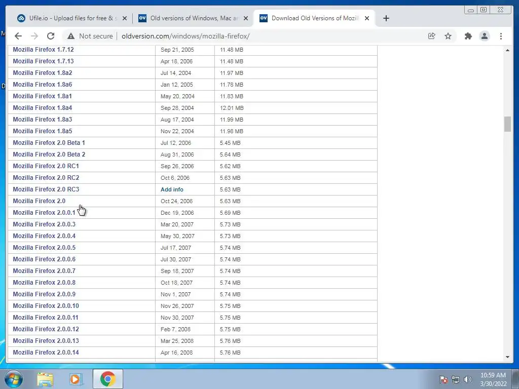
Task: Open Mozilla Firefox 2.0.0.4 link
Action: coord(44,236)
